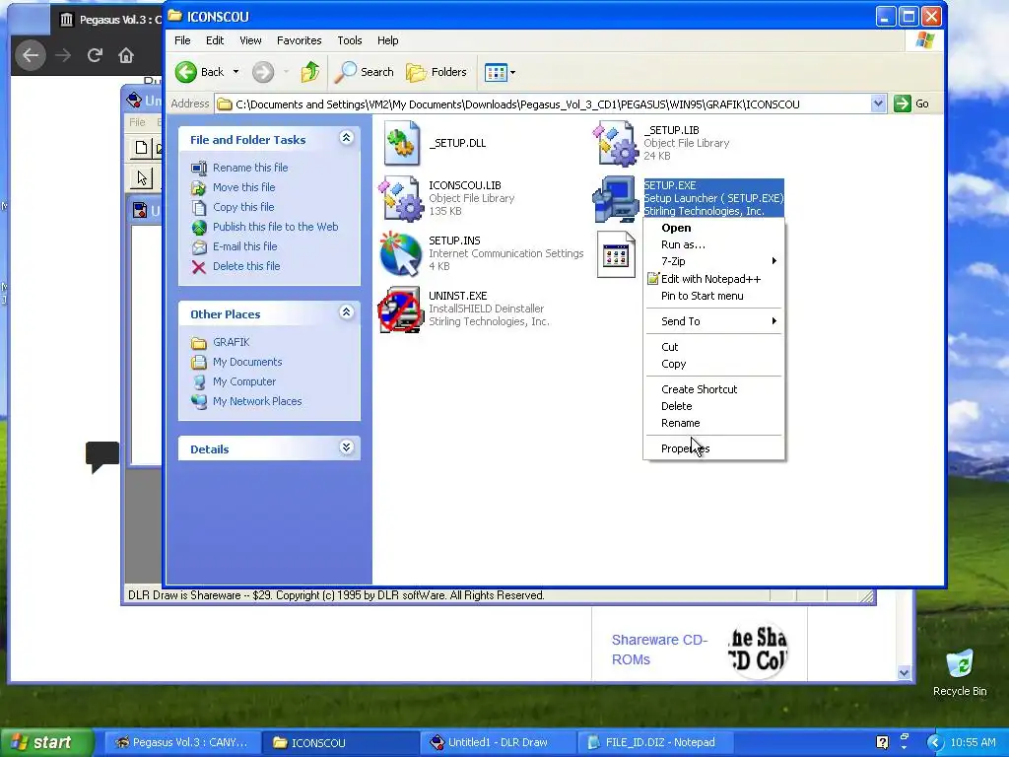This screenshot has width=1009, height=757.
Task: Click the Views icon in toolbar
Action: [x=496, y=72]
